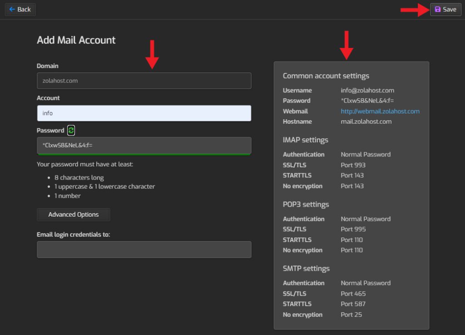Return using the Back button
Viewport: 465px width, 335px height.
(20, 9)
